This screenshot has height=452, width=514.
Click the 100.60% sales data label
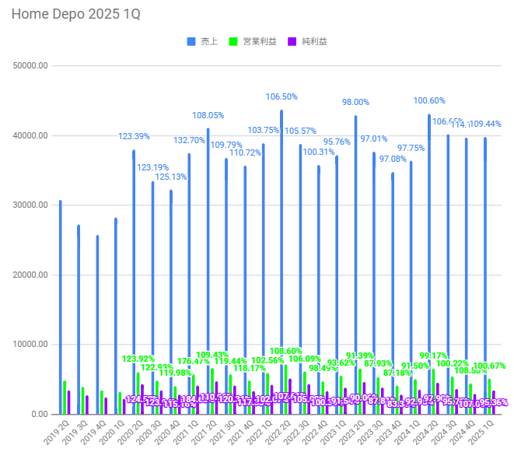point(429,100)
